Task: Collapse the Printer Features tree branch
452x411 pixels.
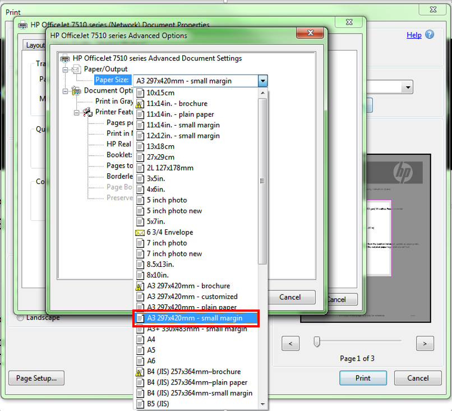Action: coord(76,112)
